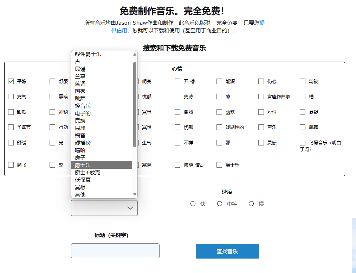Uncheck the 平静 mood checkbox
Screen dimensions: 356x273
[x=11, y=81]
